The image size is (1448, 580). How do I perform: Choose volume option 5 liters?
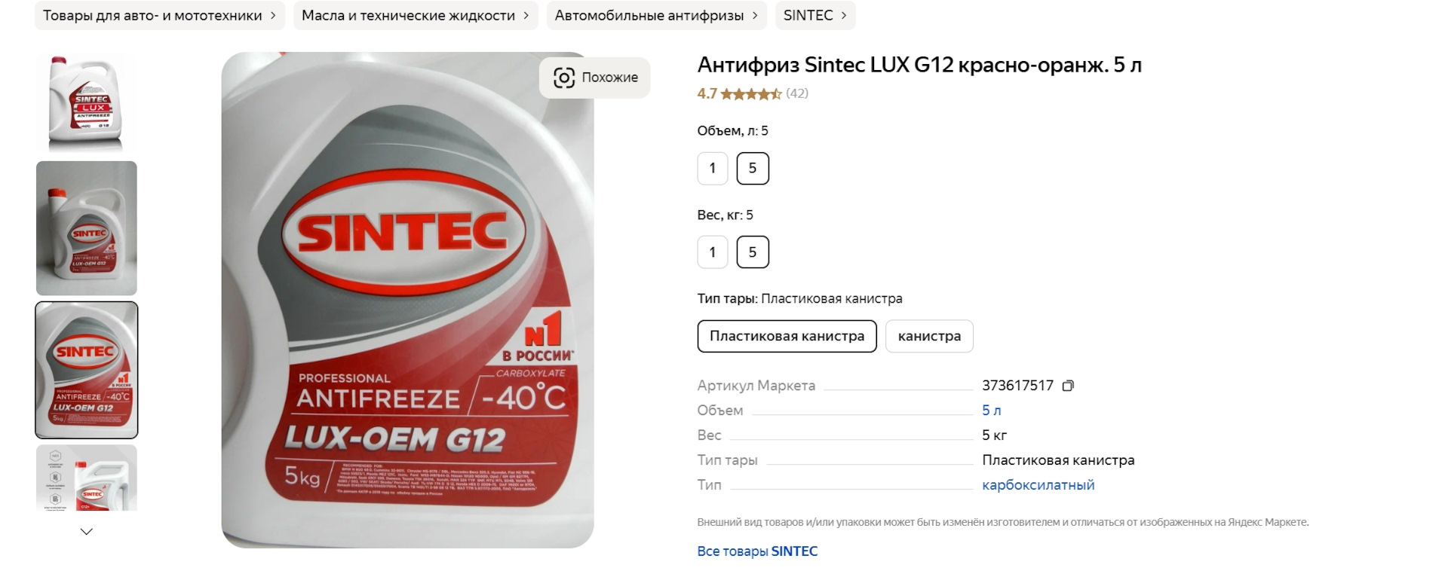753,168
